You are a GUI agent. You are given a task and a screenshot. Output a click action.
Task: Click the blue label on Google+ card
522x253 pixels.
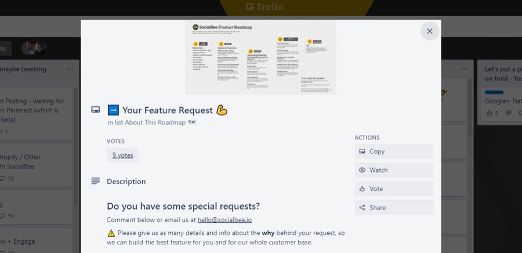(494, 93)
